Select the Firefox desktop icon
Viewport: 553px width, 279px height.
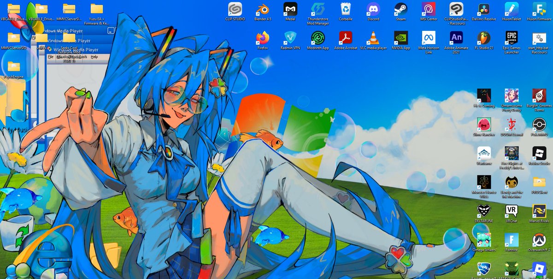click(x=263, y=37)
